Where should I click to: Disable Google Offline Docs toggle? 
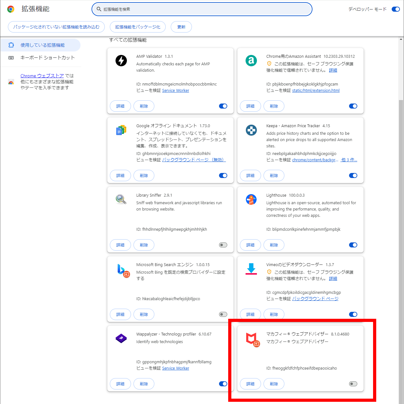tap(223, 175)
